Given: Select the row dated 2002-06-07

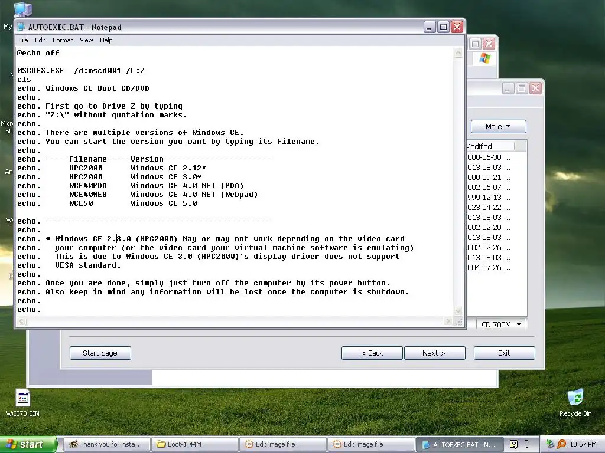Looking at the screenshot, I should [x=488, y=187].
